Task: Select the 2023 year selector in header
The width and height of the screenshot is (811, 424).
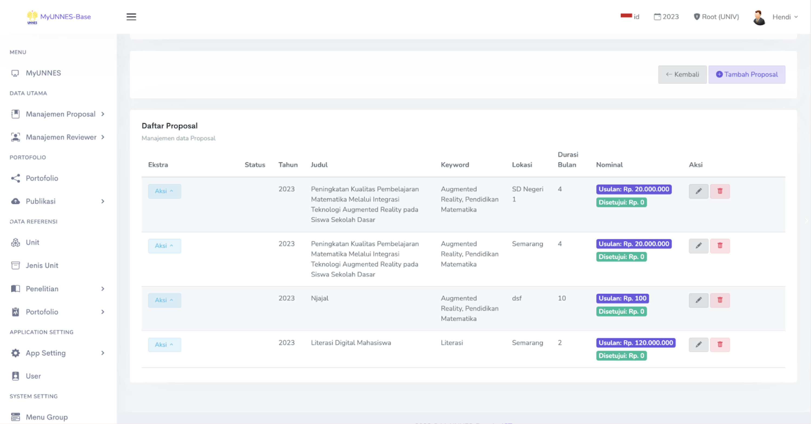Action: pos(666,17)
